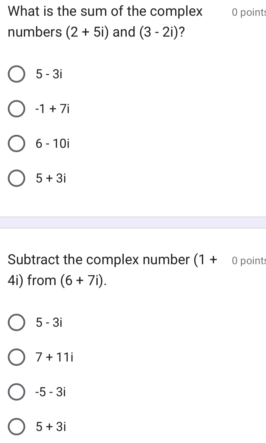Choose the '-1 + 7i' radio button
Screen dimensions: 266x443
coord(16,109)
